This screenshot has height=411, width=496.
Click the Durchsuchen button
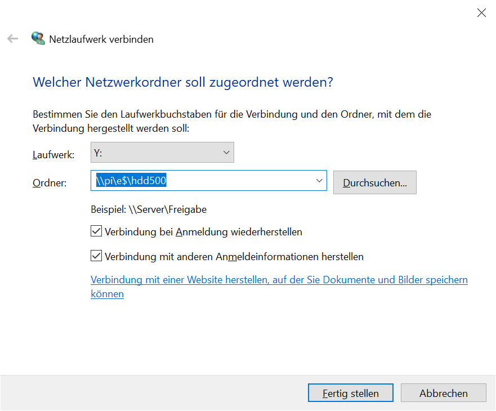(375, 182)
